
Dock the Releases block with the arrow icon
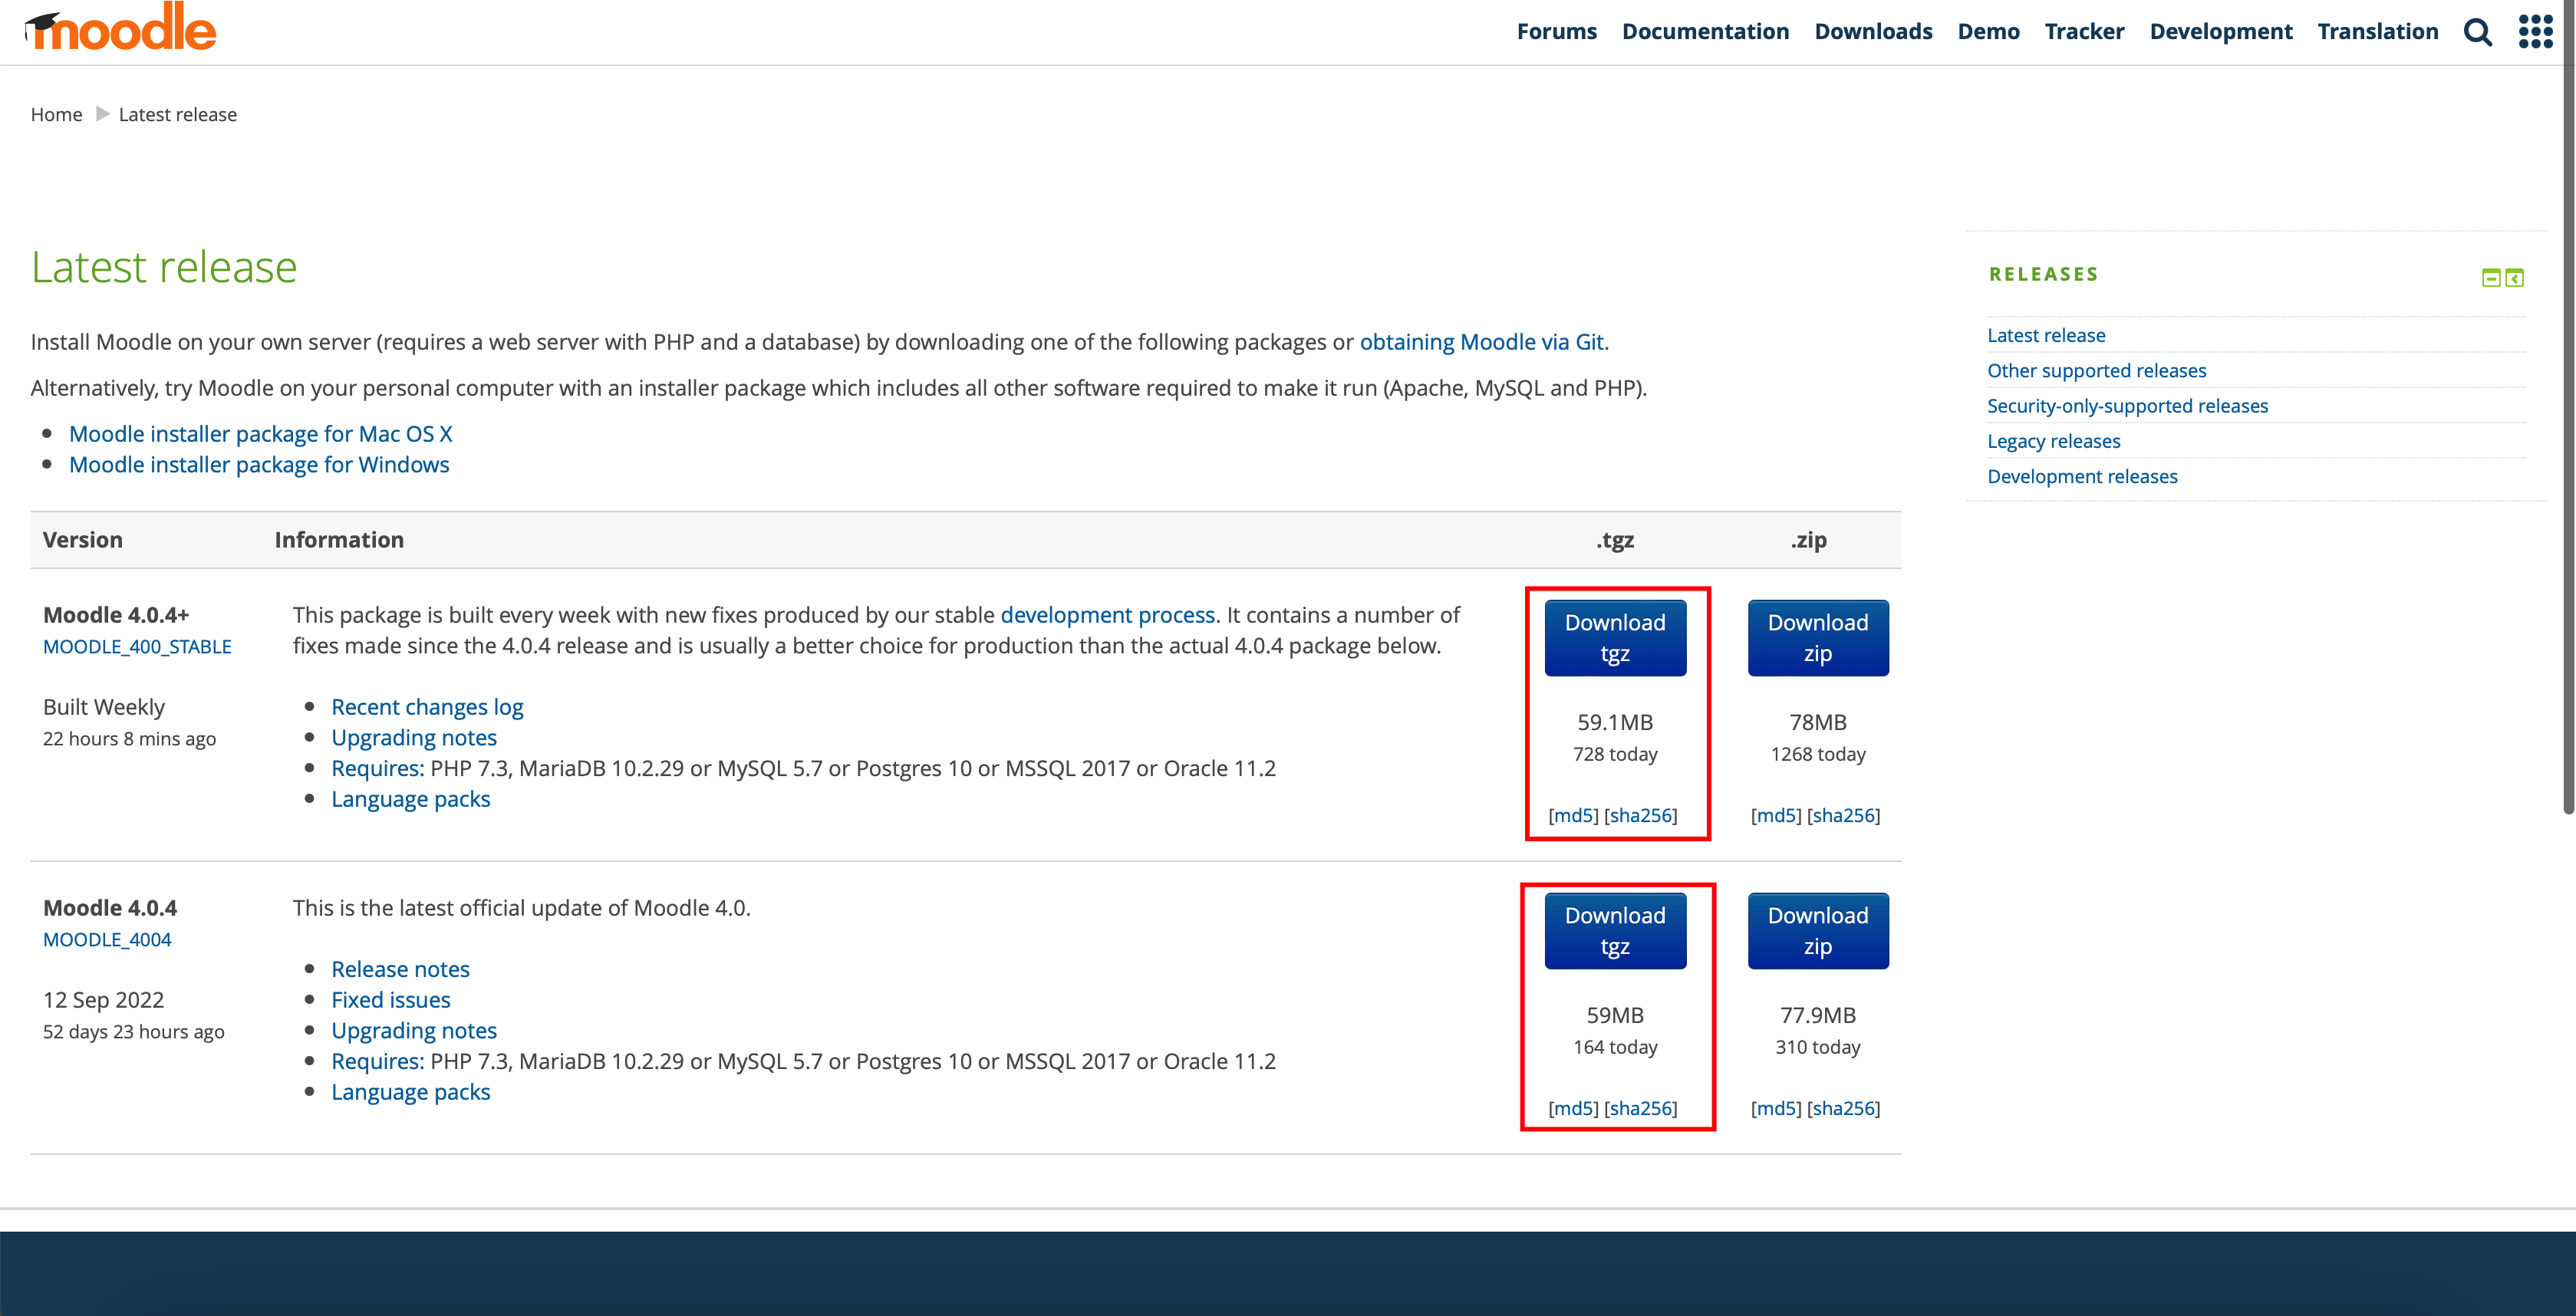[2514, 278]
